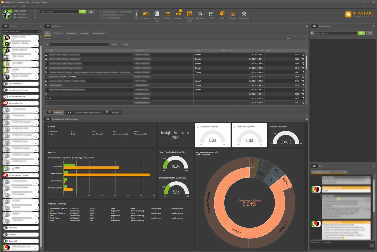
Task: Select the Parken 00 park key
Action: pos(21,228)
